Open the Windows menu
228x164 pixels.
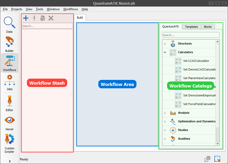53,9
